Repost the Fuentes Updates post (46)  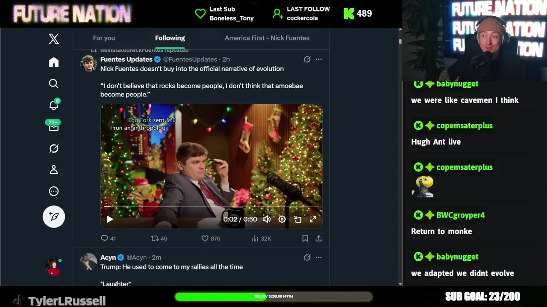159,238
